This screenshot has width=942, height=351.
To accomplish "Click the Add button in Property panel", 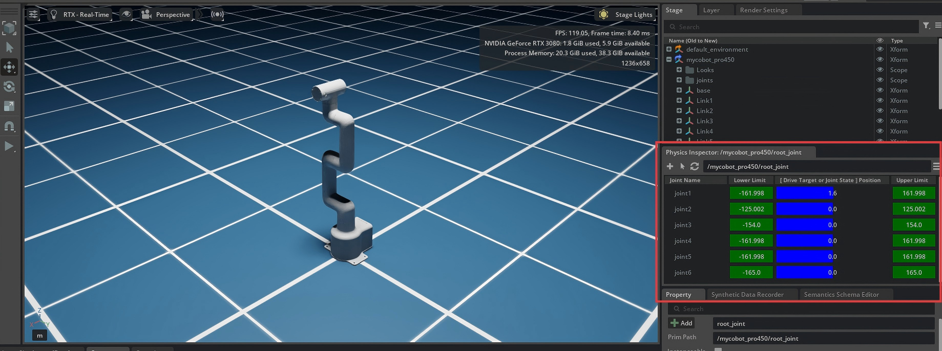I will pos(681,323).
